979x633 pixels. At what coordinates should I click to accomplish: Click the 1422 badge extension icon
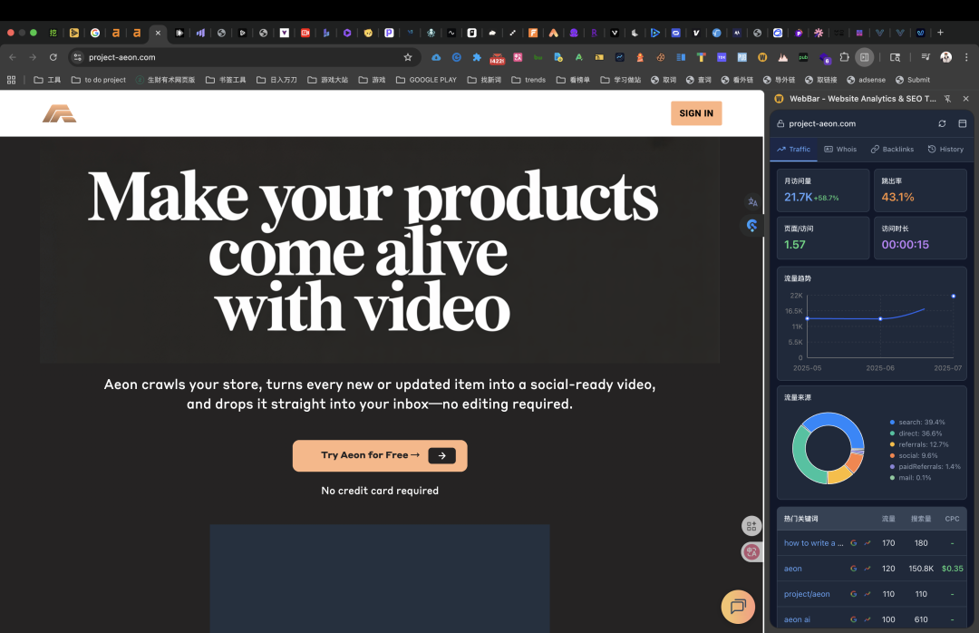tap(497, 58)
